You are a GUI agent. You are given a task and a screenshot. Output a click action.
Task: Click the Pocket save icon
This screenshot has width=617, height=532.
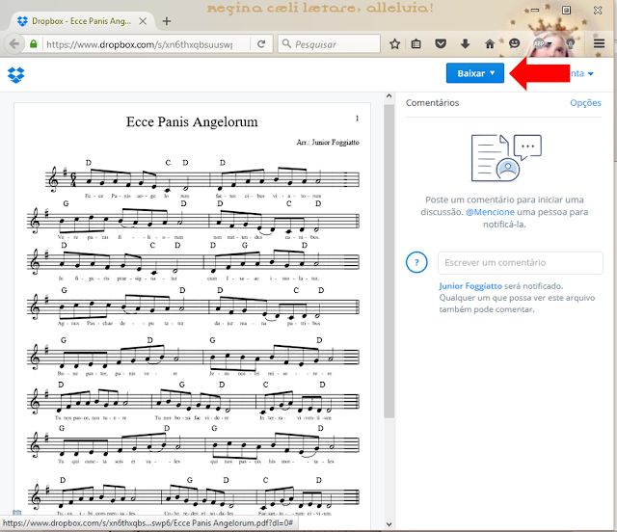[441, 43]
